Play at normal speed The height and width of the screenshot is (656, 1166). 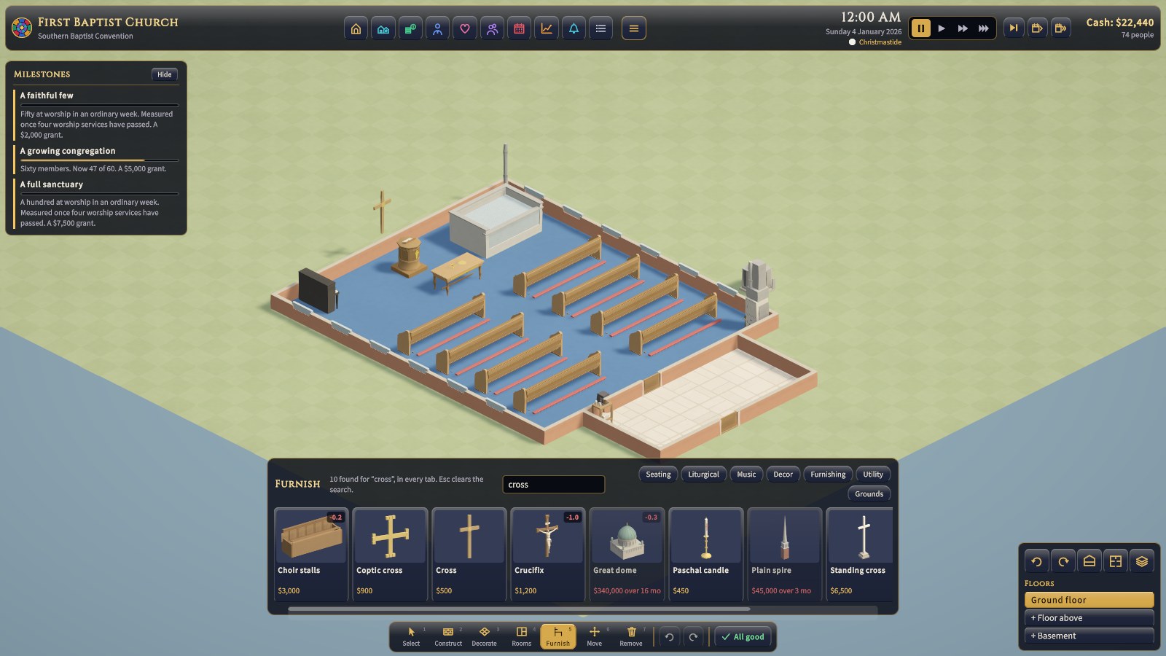point(942,28)
